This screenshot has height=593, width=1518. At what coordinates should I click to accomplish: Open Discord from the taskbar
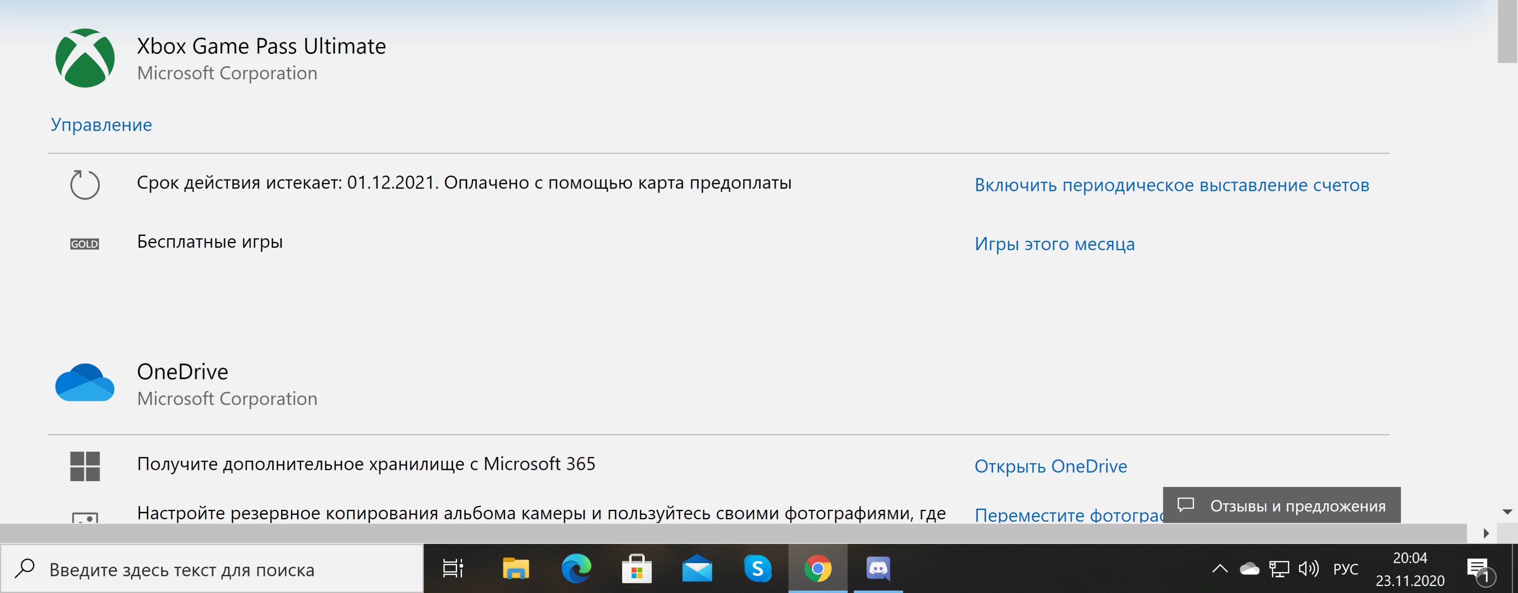[x=878, y=569]
